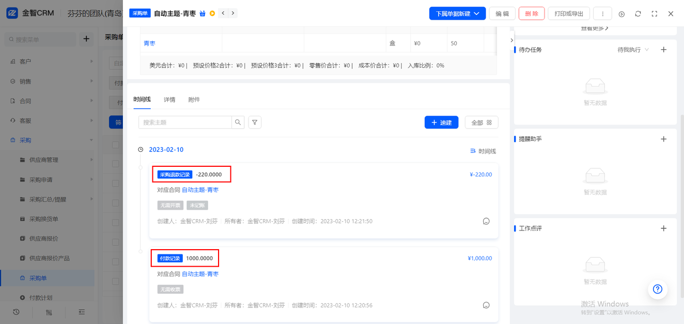The width and height of the screenshot is (684, 324).
Task: Expand the 客服 sidebar menu
Action: coord(49,121)
